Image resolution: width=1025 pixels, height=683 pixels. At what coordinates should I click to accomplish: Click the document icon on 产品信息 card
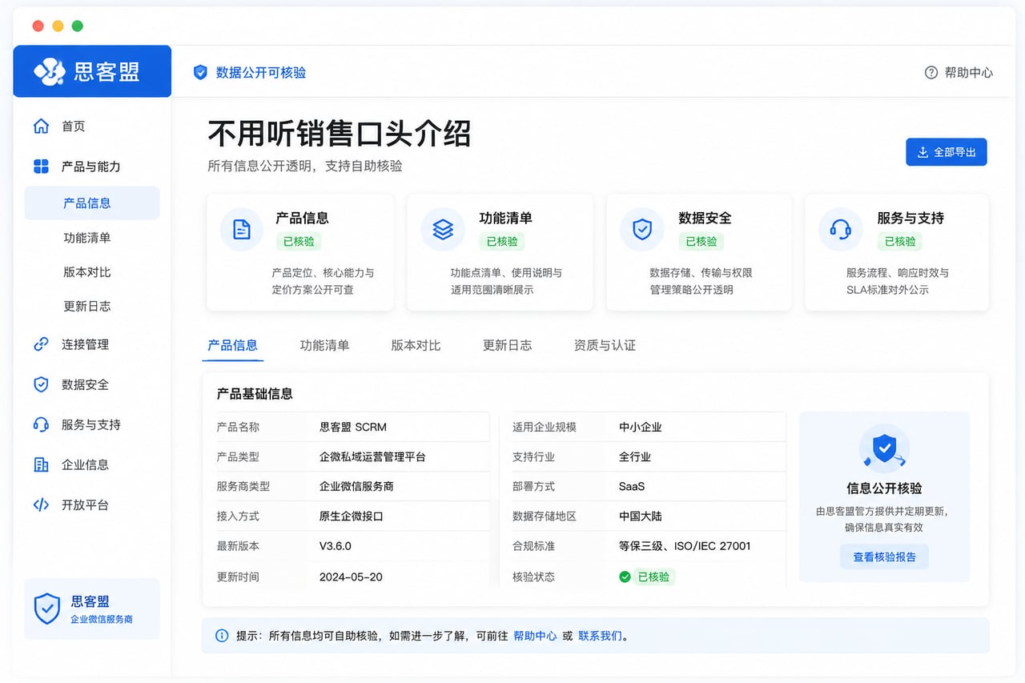[x=242, y=230]
